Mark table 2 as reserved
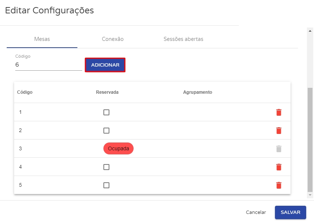 [106, 131]
